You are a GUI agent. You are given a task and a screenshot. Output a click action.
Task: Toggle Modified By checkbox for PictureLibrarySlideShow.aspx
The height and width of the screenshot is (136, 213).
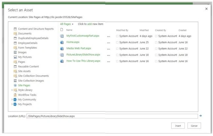click(117, 55)
